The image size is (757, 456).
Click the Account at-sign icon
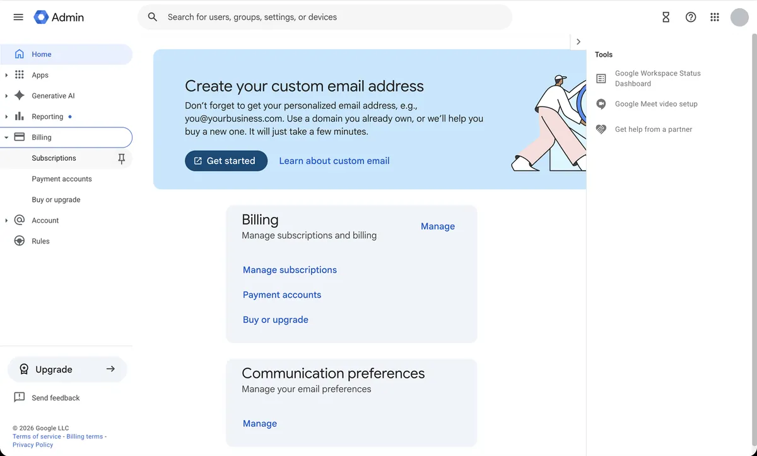click(x=20, y=220)
